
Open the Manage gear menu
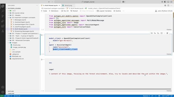[3, 92]
